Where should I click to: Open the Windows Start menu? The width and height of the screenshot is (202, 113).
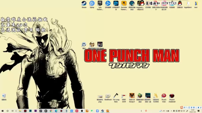3,111
